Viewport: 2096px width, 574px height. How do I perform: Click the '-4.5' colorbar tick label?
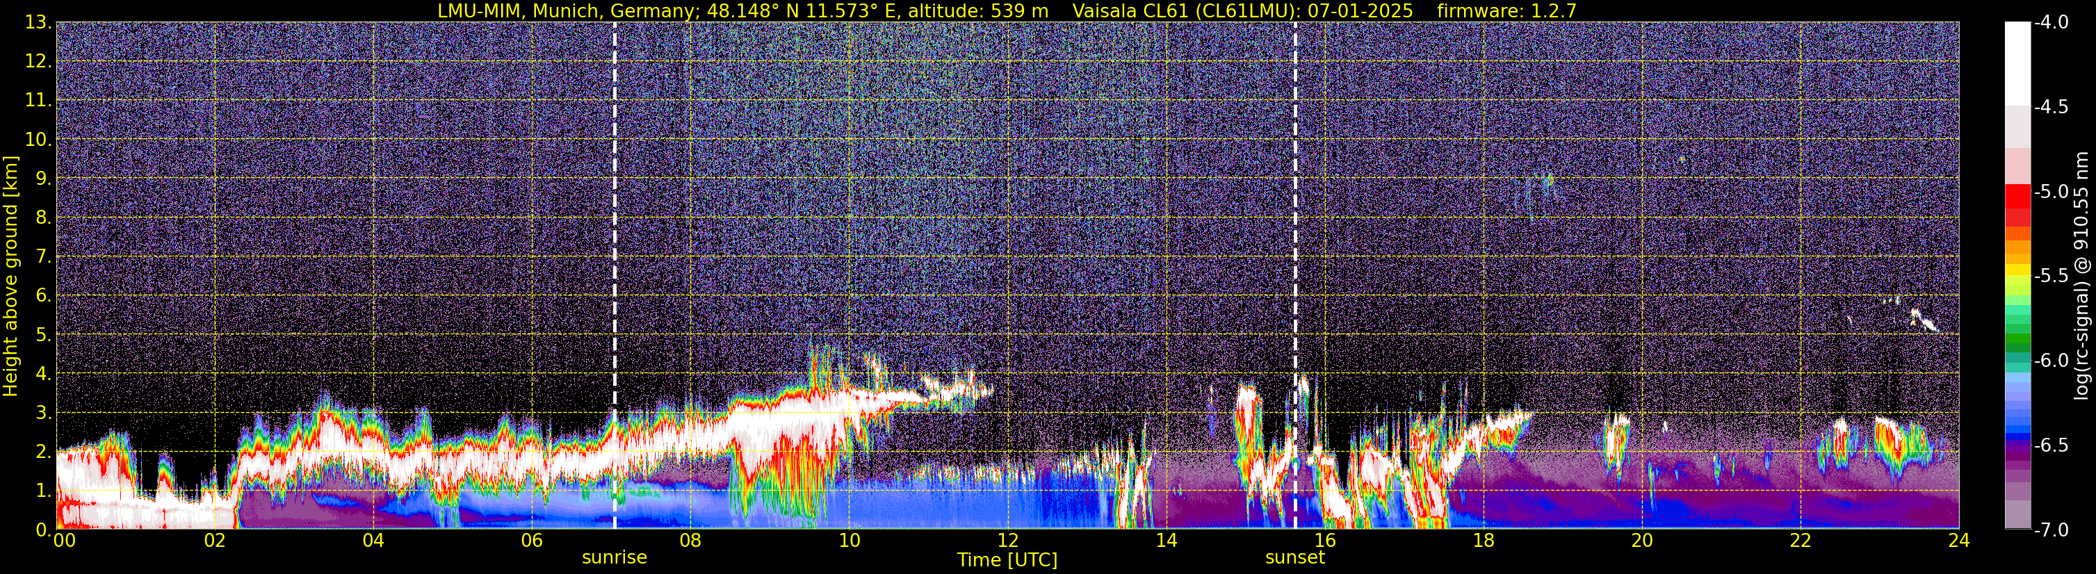(x=2050, y=107)
